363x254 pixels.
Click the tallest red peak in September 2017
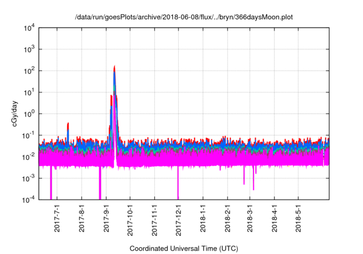pyautogui.click(x=115, y=67)
